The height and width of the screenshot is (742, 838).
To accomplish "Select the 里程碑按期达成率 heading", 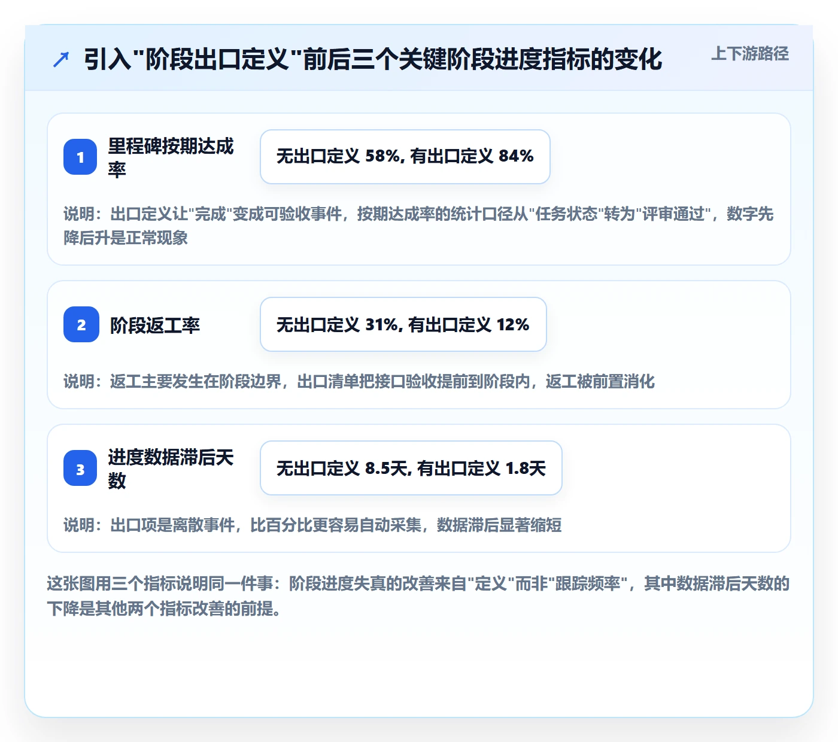I will (x=171, y=157).
